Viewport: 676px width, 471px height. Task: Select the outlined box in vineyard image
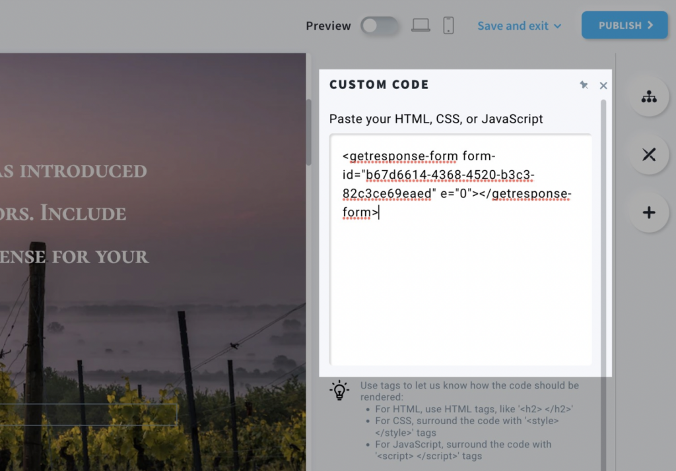88,414
